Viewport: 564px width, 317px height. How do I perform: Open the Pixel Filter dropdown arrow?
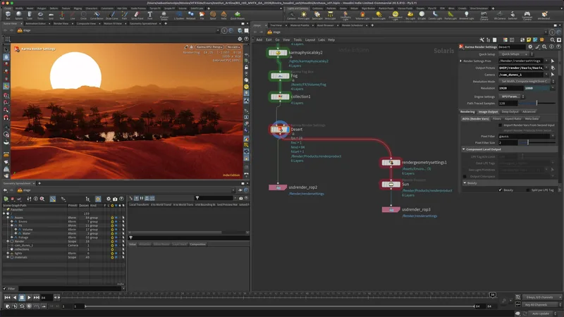[x=553, y=136]
